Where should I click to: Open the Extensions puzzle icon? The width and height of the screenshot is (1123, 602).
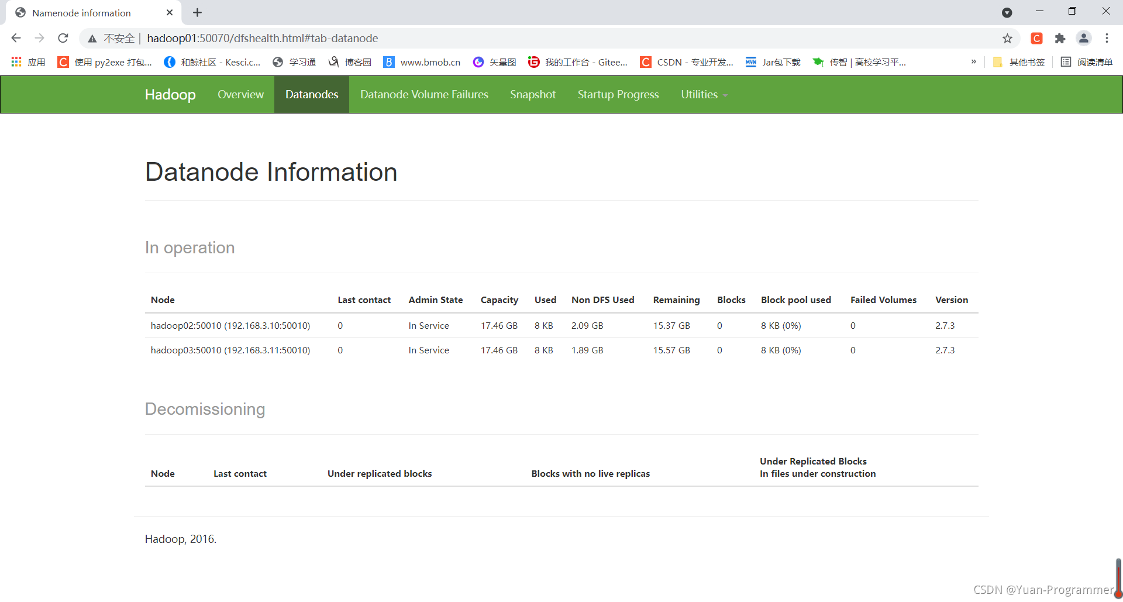click(1060, 38)
